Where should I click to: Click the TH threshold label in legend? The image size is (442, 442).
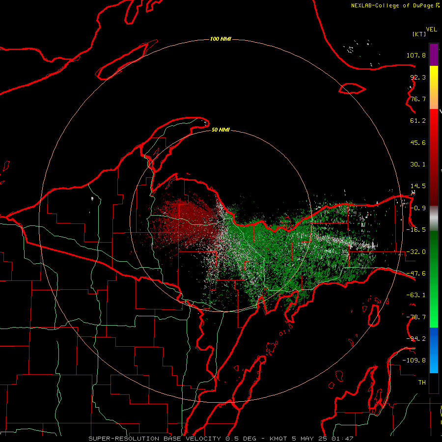(x=422, y=382)
